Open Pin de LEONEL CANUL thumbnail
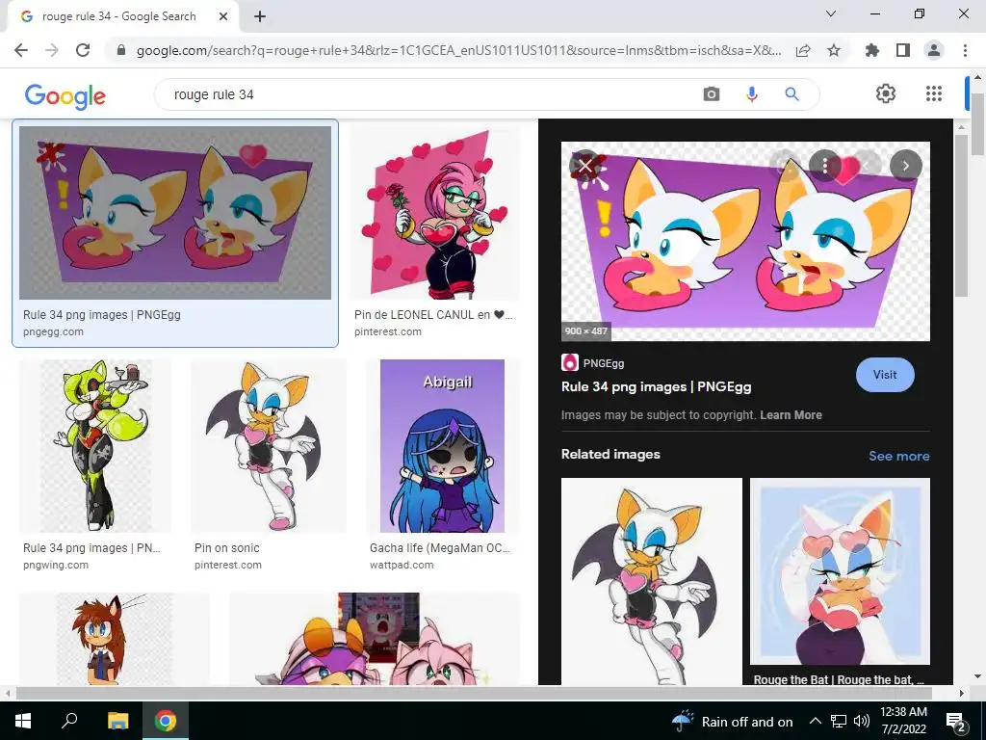The image size is (986, 740). [435, 213]
